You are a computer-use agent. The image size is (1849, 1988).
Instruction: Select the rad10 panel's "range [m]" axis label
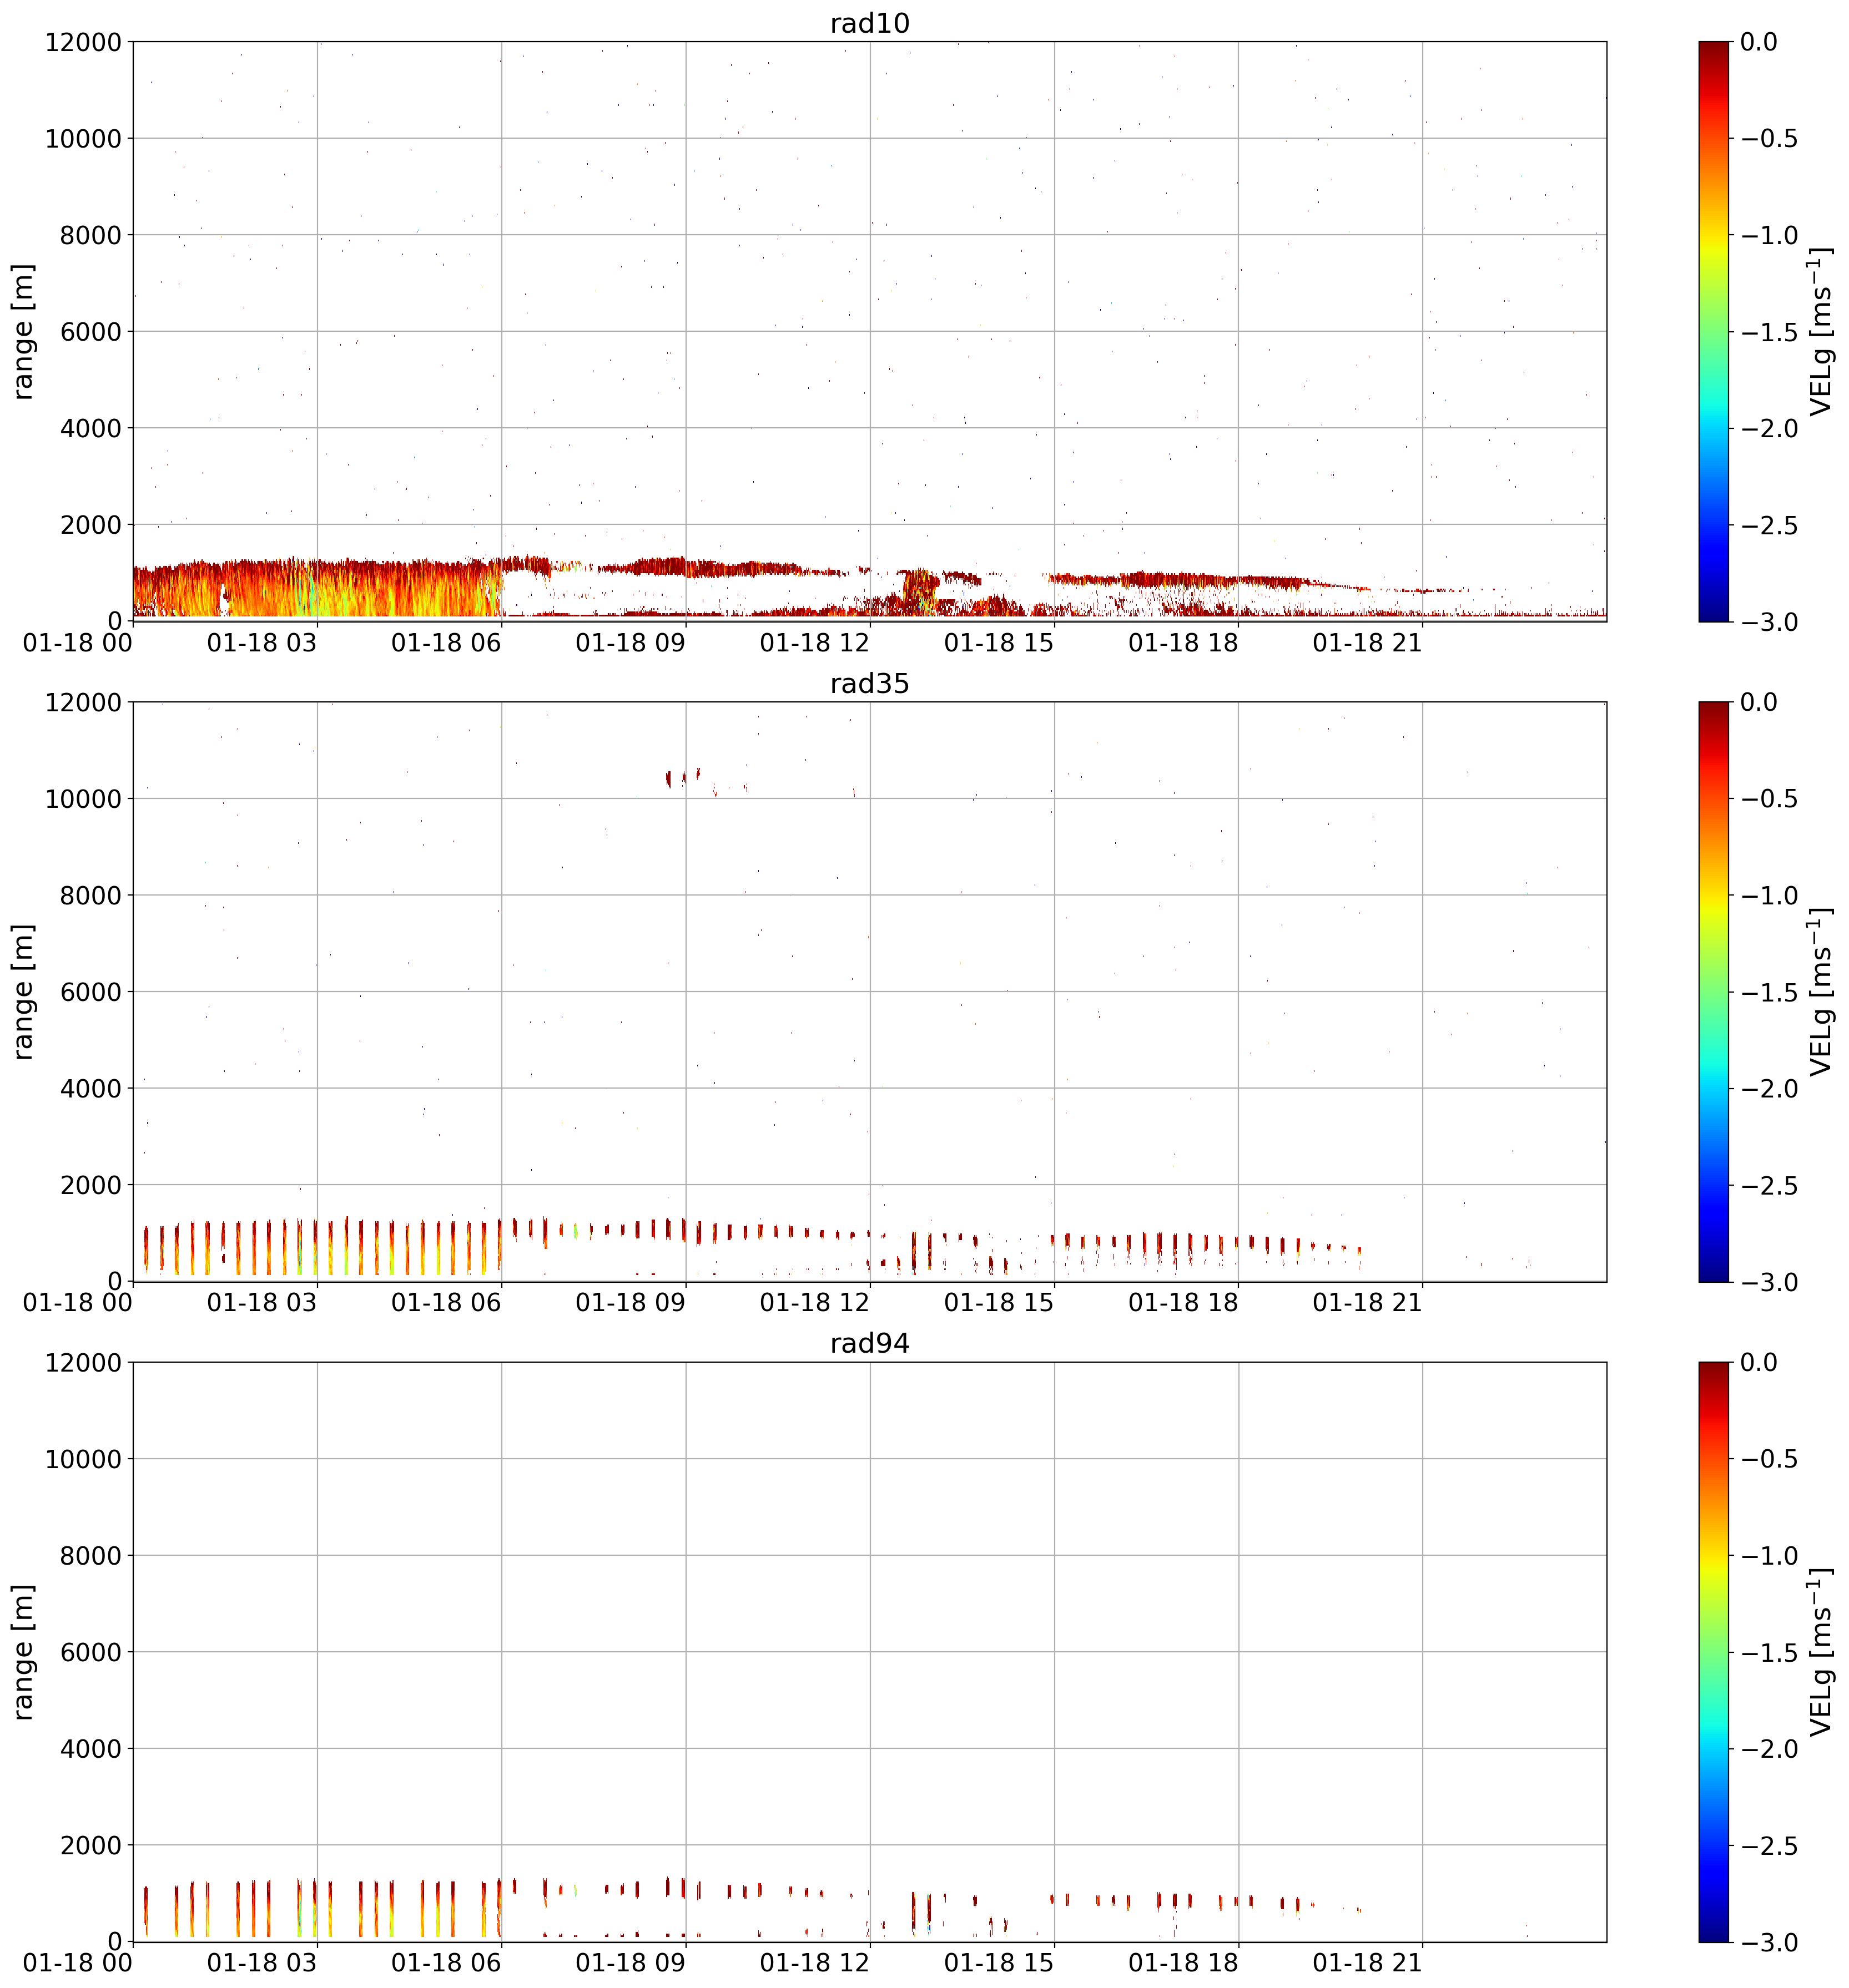pos(23,332)
